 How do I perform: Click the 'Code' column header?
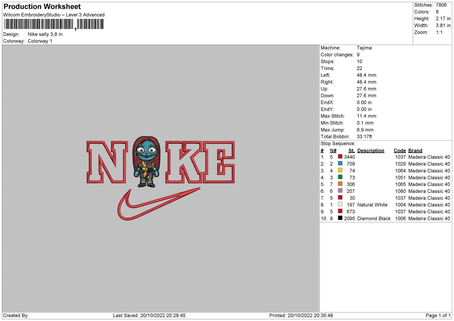(400, 151)
